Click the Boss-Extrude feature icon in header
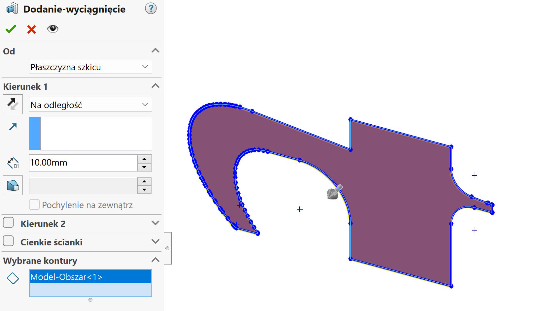Viewport: 545px width, 311px height. (x=11, y=9)
